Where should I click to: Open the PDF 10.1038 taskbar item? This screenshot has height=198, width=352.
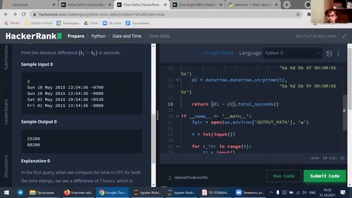[216, 193]
